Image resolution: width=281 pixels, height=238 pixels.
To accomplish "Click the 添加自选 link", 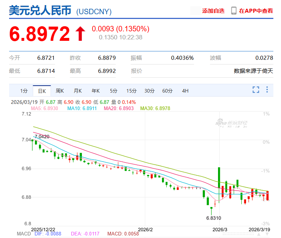I will 213,11.
